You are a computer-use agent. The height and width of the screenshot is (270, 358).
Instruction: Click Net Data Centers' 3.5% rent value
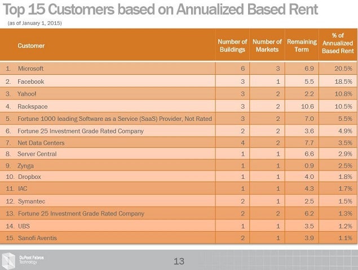pyautogui.click(x=345, y=143)
